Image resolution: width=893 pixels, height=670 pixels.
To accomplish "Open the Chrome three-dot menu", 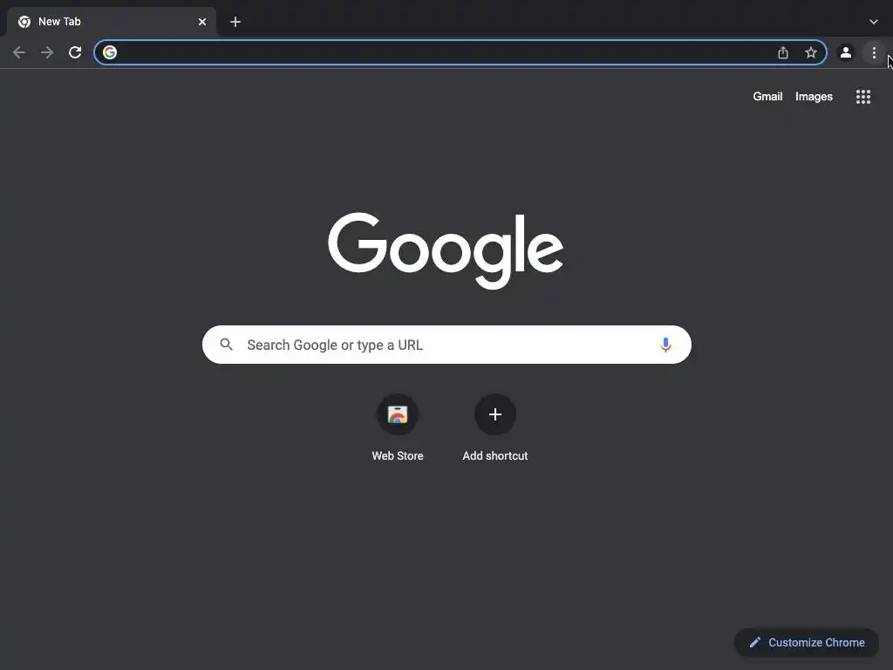I will coord(874,52).
